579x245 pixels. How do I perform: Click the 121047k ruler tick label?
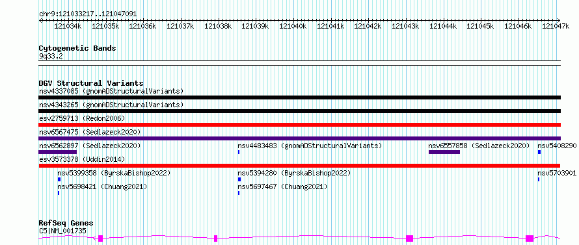[x=556, y=26]
